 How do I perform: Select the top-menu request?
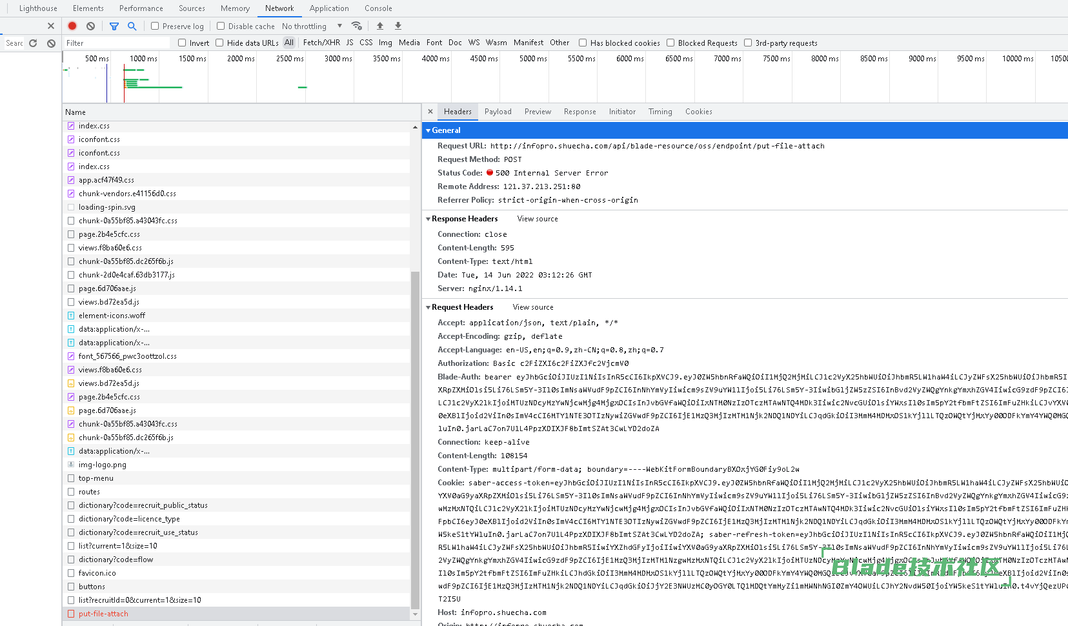pyautogui.click(x=237, y=478)
